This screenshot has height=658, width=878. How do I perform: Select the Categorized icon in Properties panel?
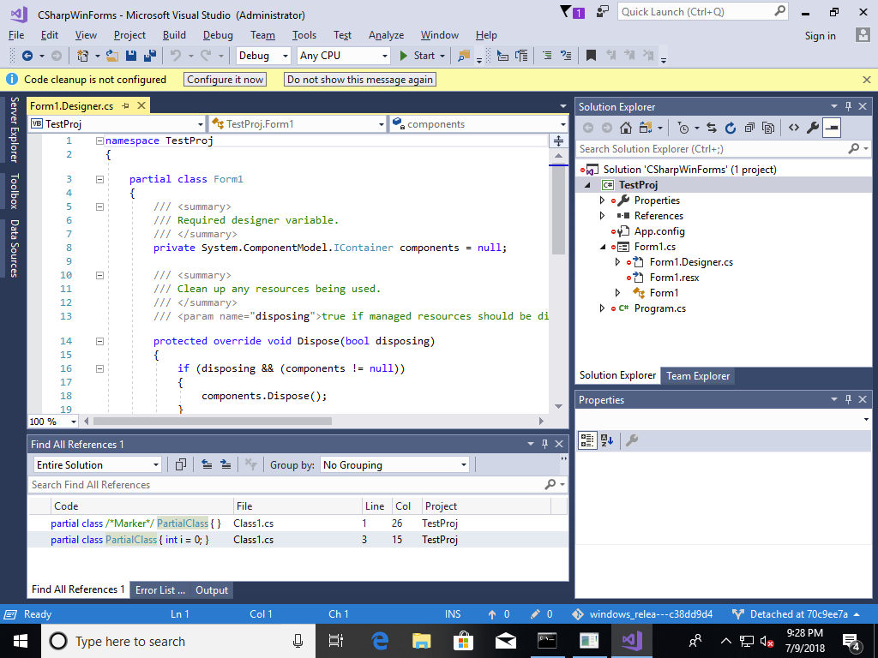click(588, 440)
